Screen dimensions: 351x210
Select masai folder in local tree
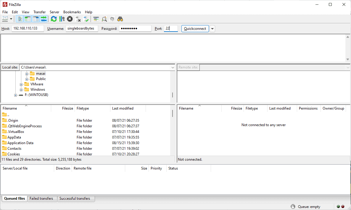pos(41,74)
